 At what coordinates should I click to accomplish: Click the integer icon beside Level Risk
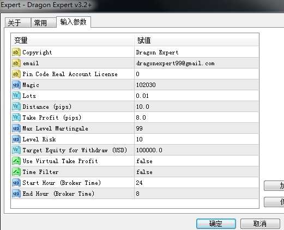[16, 139]
